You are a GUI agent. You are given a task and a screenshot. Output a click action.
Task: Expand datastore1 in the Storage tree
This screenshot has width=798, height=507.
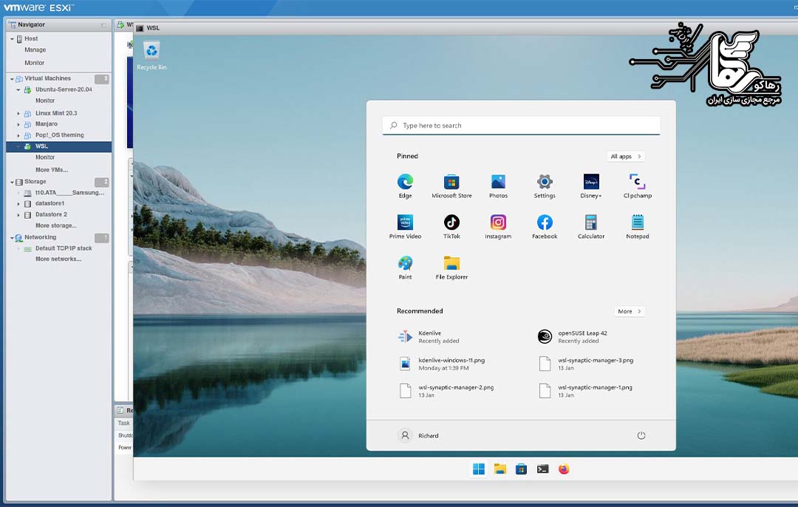tap(18, 203)
